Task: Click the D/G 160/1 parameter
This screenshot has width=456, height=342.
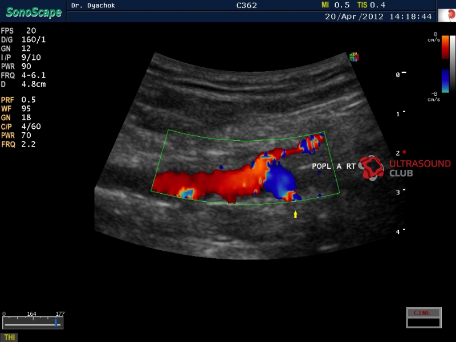Action: [23, 39]
